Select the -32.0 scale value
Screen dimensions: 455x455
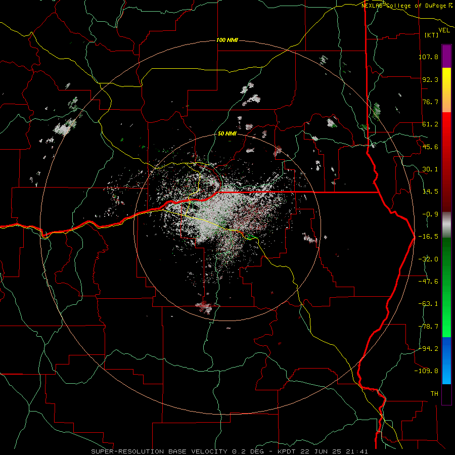point(428,259)
